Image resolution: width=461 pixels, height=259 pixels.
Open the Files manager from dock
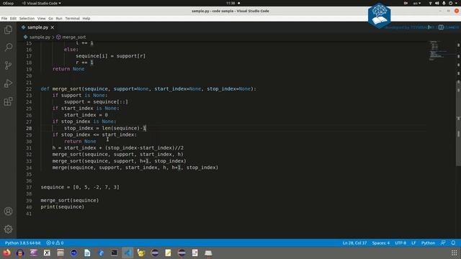(x=61, y=253)
